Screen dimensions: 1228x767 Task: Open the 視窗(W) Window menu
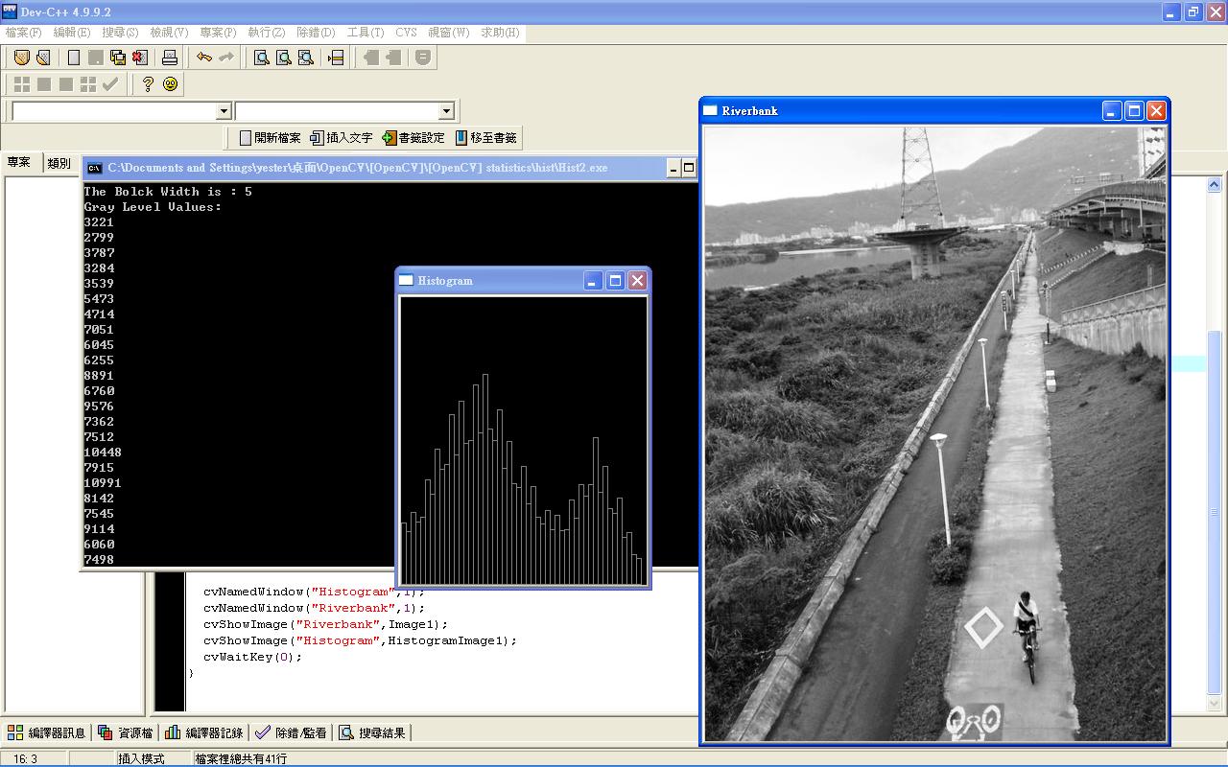coord(449,33)
